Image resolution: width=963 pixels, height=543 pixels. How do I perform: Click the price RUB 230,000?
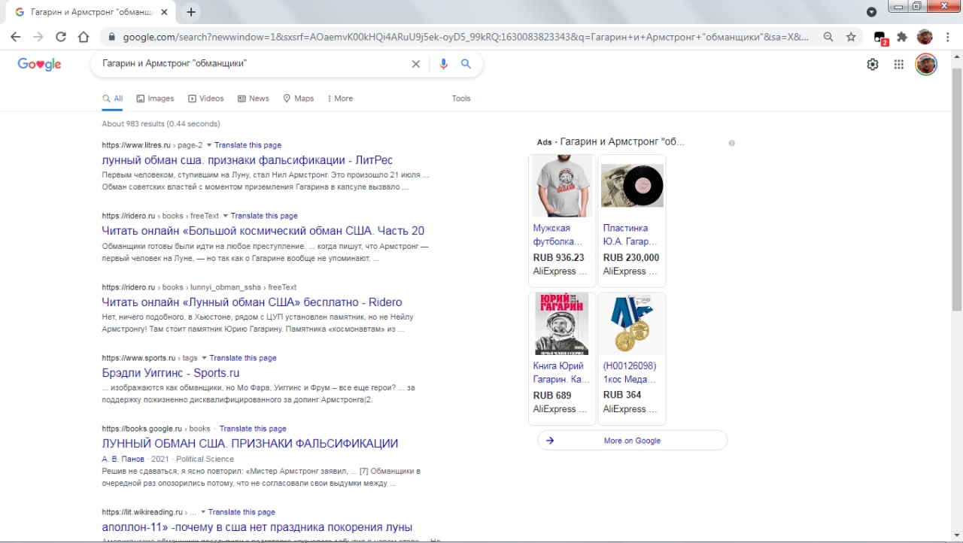(x=631, y=257)
